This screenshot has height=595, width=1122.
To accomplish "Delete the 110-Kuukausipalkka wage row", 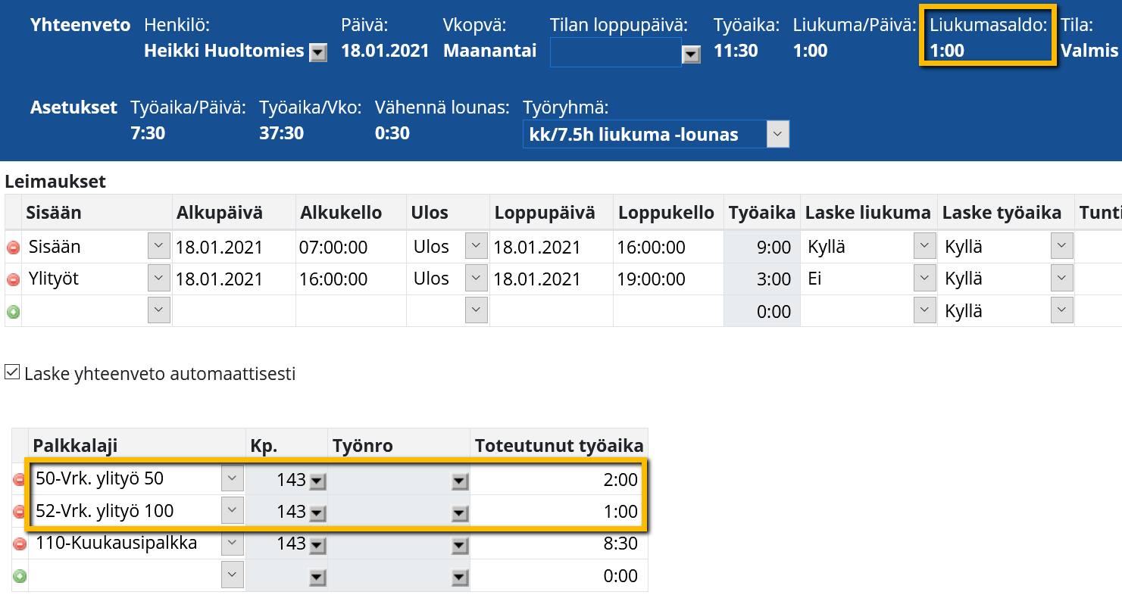I will [20, 544].
